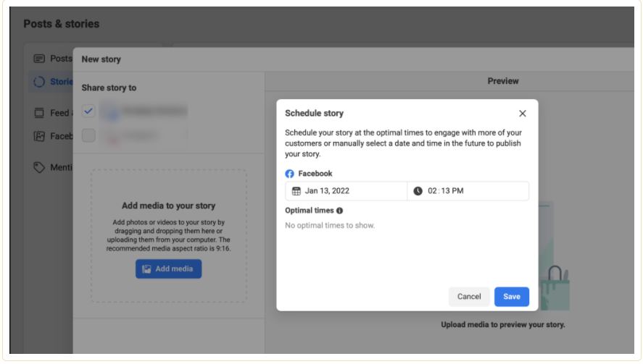The image size is (643, 364).
Task: Click the clock icon in time field
Action: tap(418, 191)
